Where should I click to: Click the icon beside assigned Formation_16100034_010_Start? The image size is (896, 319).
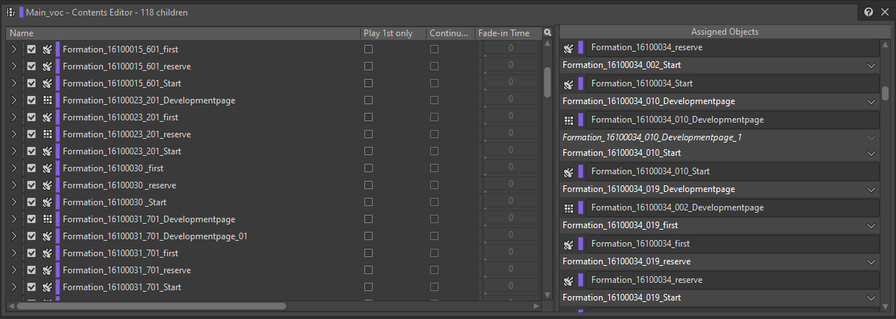pos(569,171)
